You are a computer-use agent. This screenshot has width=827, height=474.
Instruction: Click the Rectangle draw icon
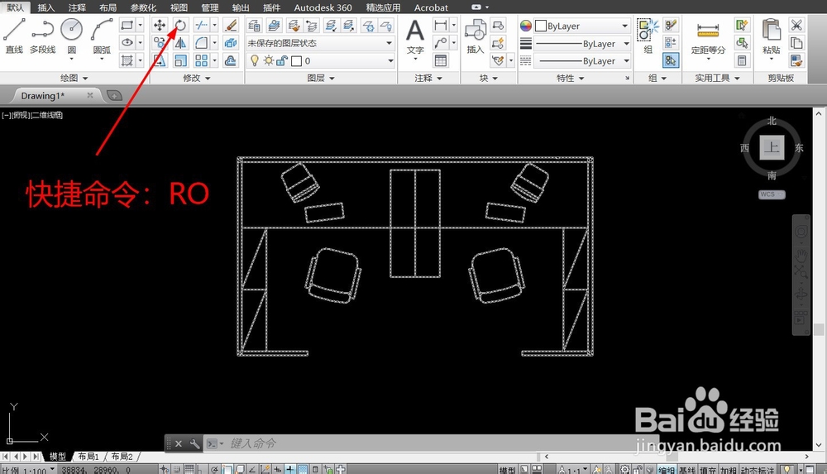[127, 25]
